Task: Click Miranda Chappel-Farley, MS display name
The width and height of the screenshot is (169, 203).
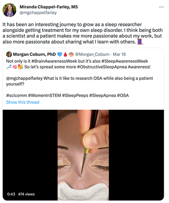Action: pos(49,7)
